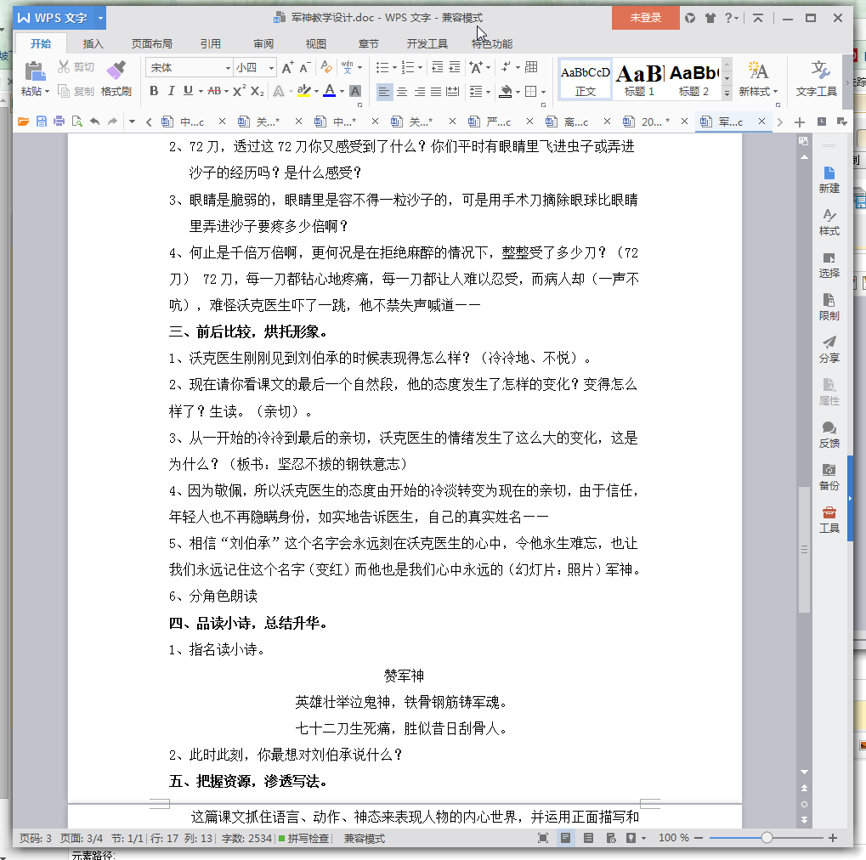Expand the numbered list dropdown arrow
866x860 pixels.
click(x=421, y=68)
